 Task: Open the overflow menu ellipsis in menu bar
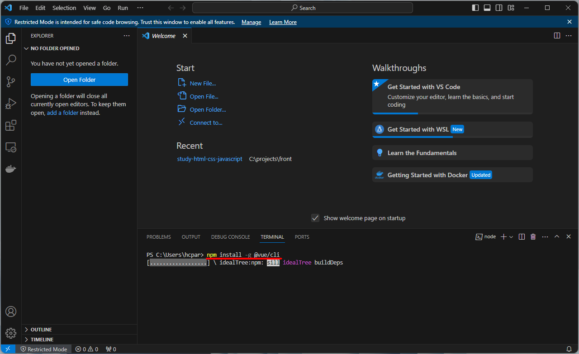point(140,8)
